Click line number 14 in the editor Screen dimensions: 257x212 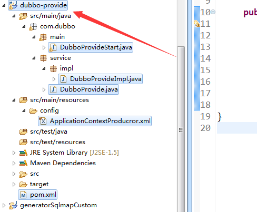(205, 58)
